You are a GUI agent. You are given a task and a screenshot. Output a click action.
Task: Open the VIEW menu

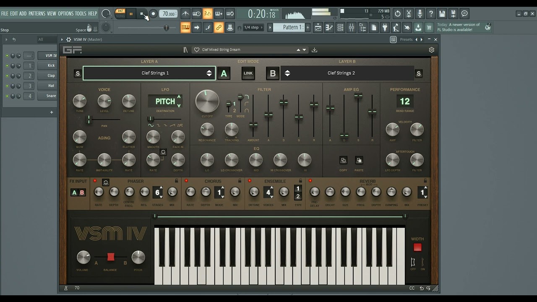point(52,13)
